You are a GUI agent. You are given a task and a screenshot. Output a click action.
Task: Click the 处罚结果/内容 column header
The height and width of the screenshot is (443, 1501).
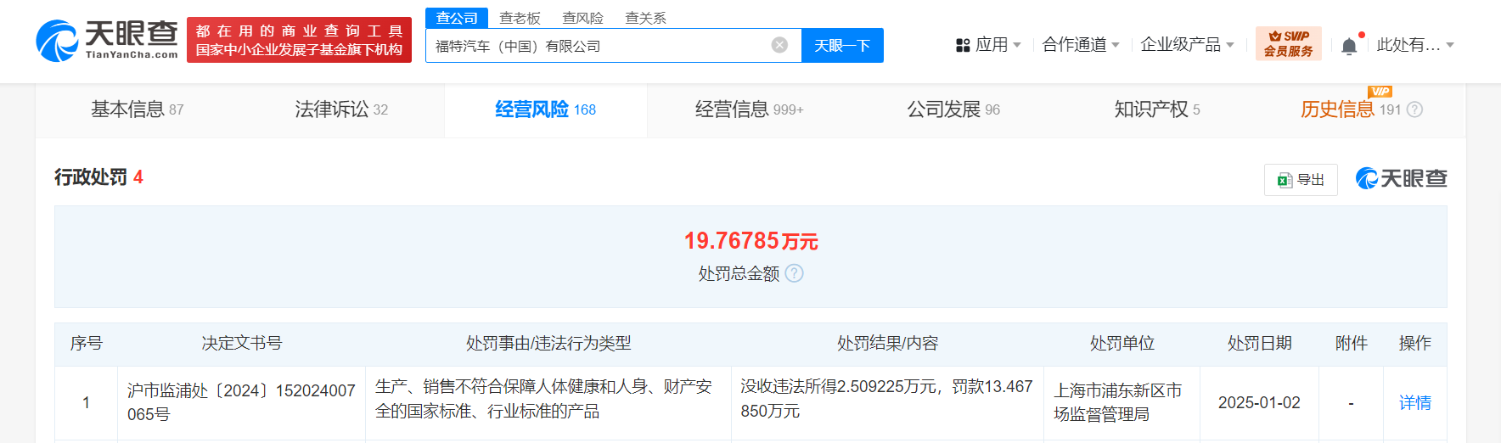coord(887,343)
